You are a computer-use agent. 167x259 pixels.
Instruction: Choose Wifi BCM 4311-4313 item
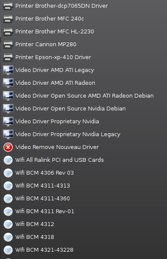tap(83, 186)
